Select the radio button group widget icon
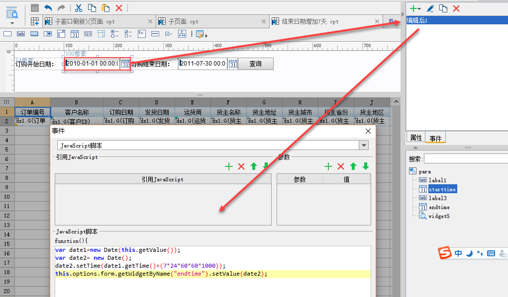Viewport: 508px width, 297px height. tap(115, 34)
